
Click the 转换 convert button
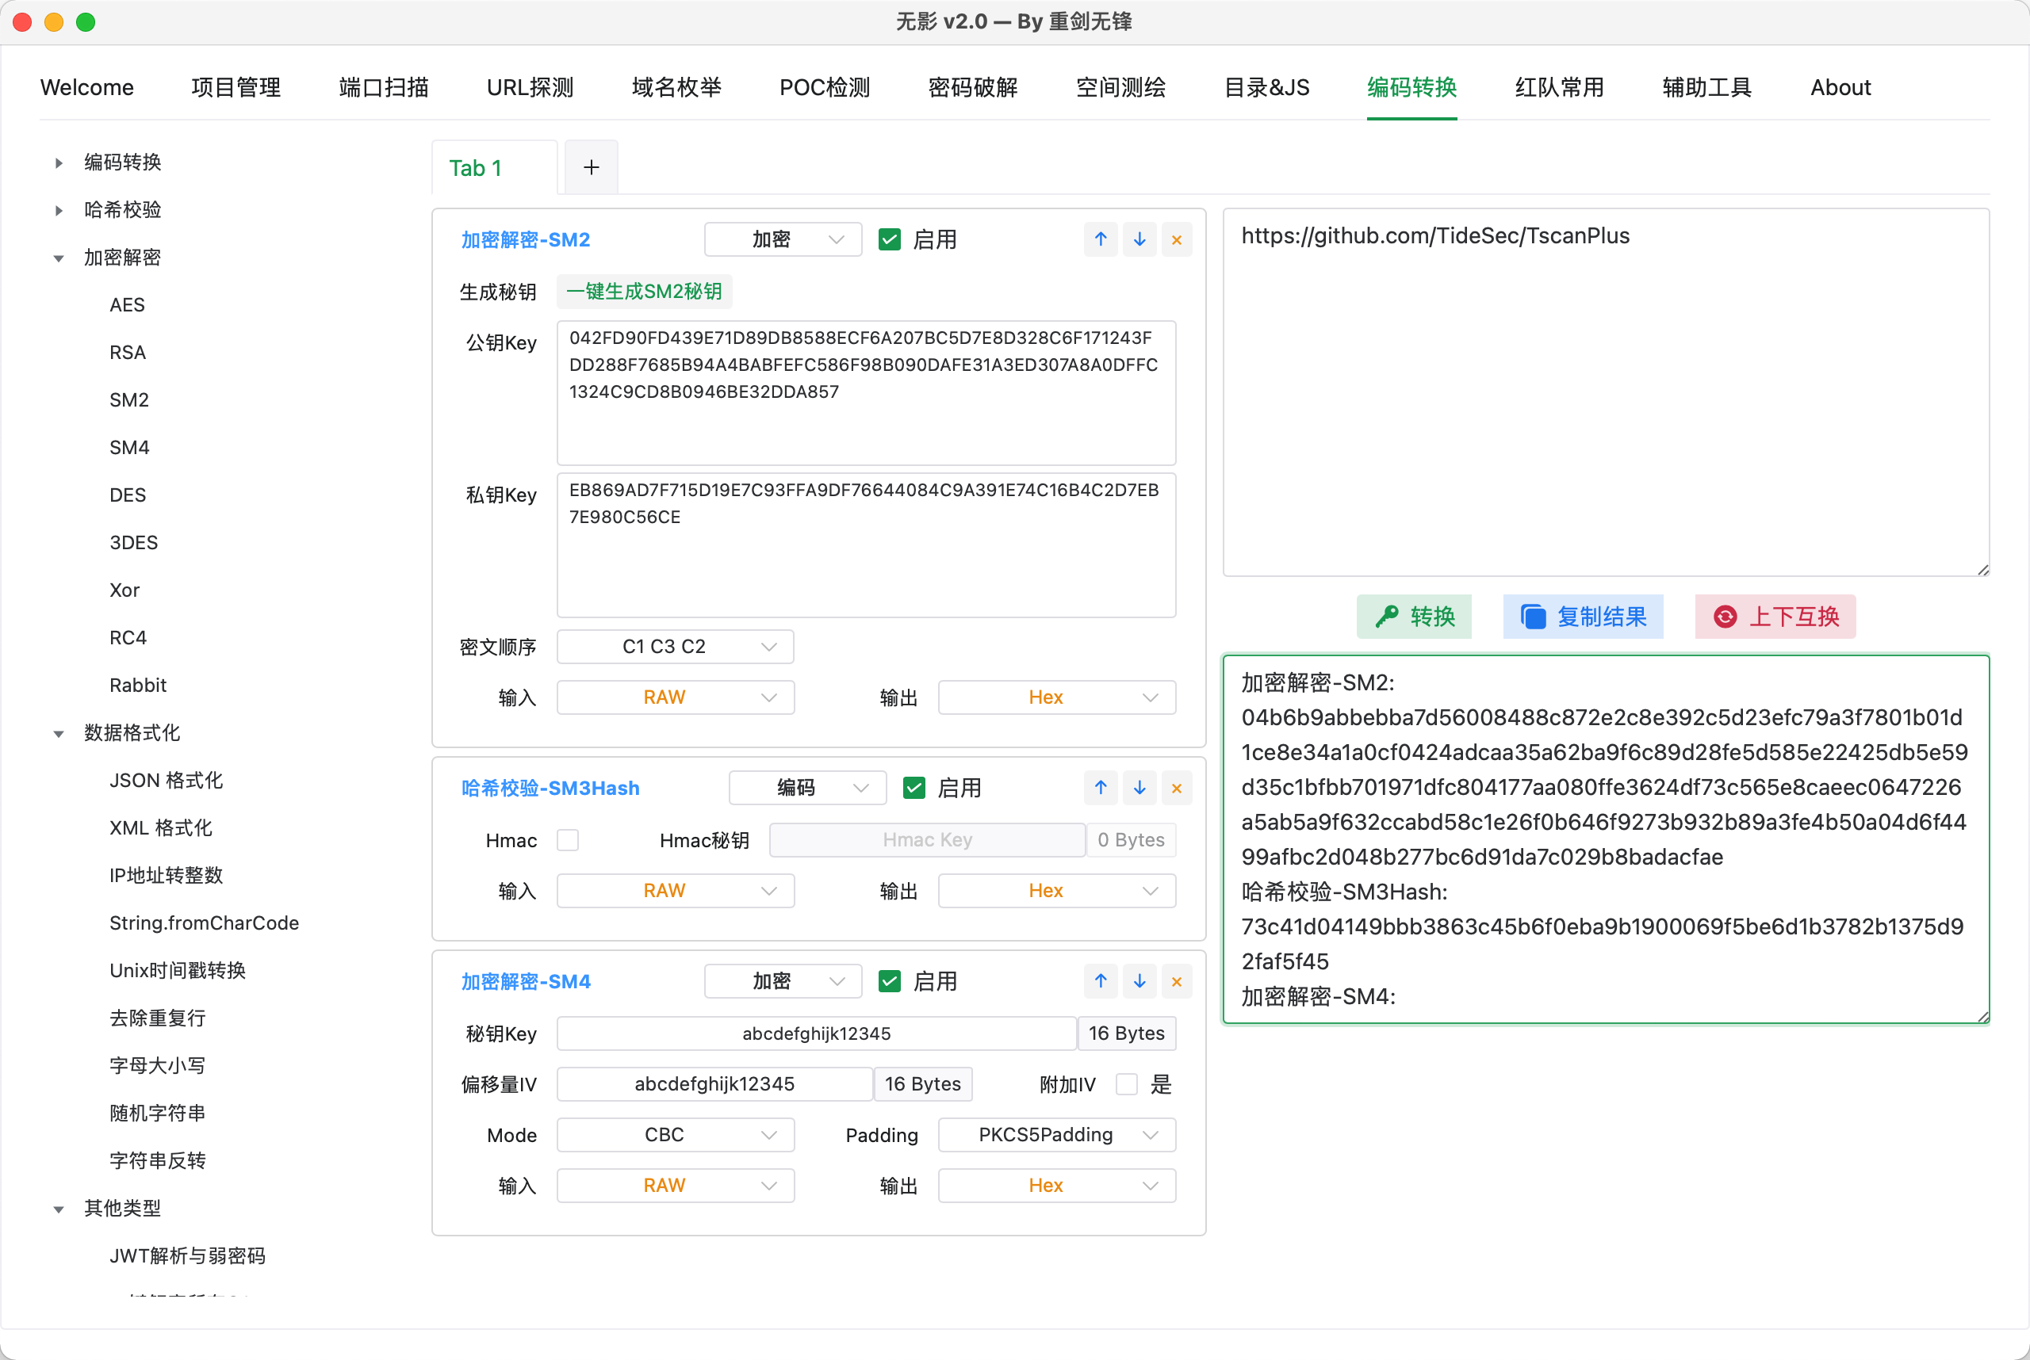point(1414,617)
